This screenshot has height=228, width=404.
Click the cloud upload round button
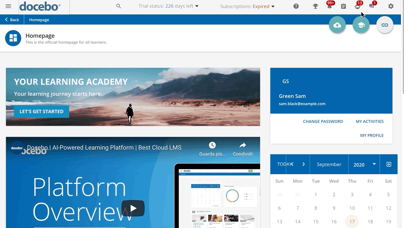337,25
